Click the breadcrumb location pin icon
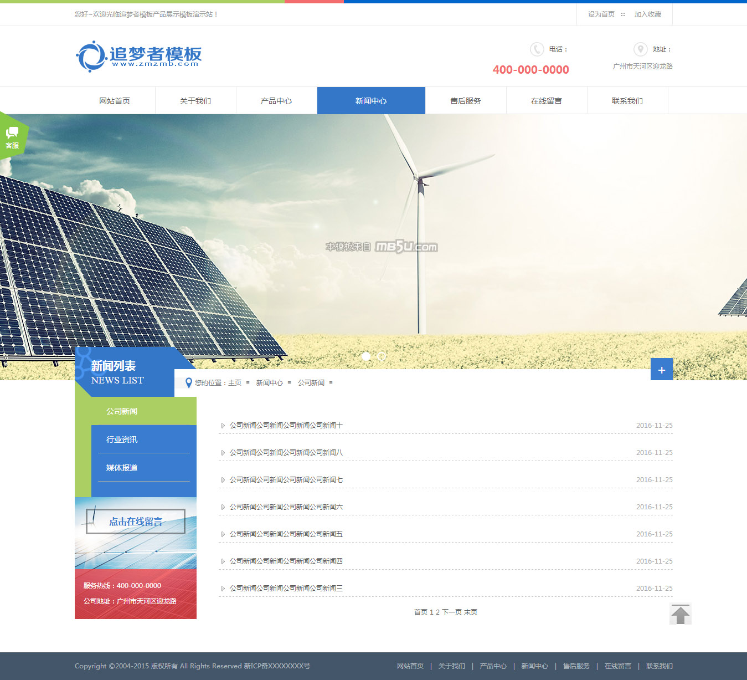The image size is (747, 680). [188, 382]
